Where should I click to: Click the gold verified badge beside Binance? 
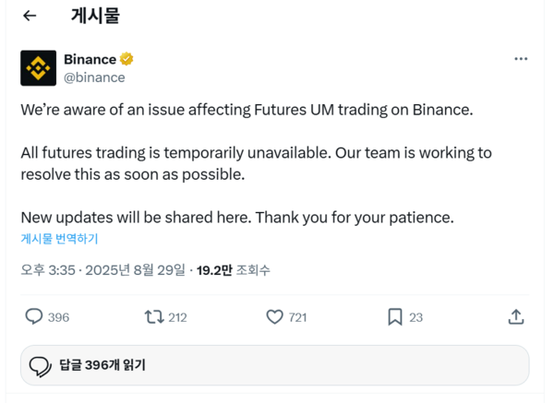pos(127,60)
